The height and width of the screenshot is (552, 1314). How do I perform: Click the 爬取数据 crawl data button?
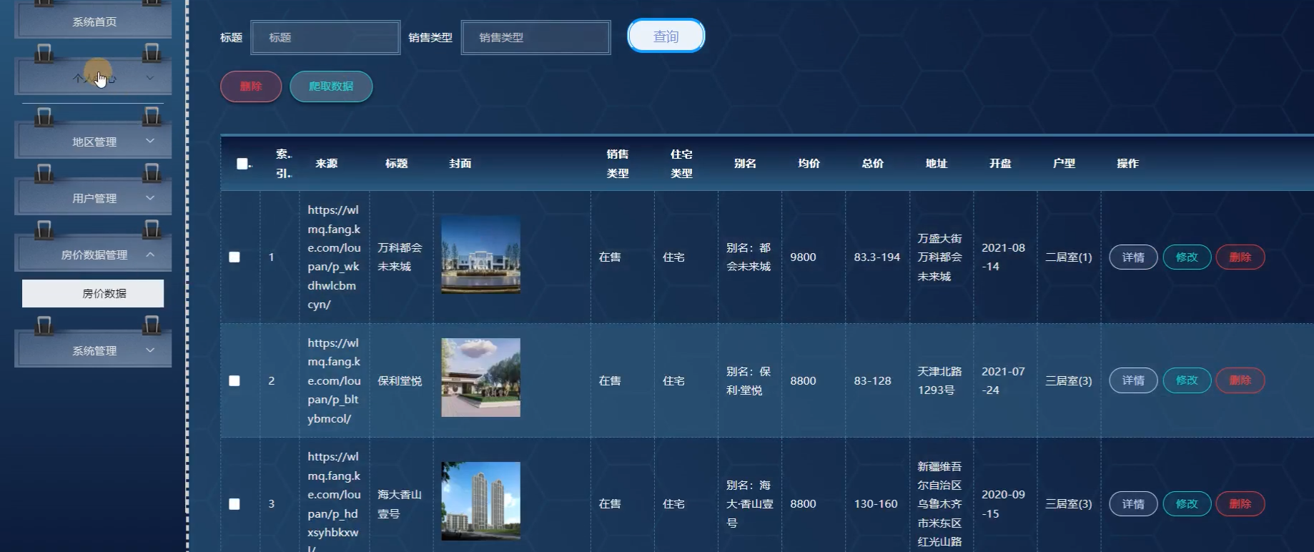(x=331, y=87)
